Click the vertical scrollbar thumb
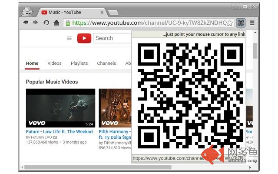This screenshot has width=278, height=174. 255,50
